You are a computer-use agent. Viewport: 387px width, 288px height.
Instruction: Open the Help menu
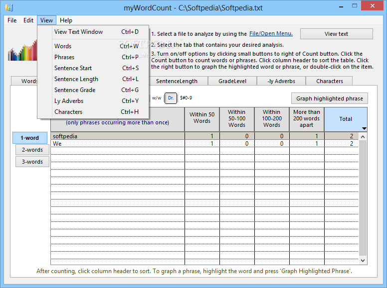[x=66, y=20]
